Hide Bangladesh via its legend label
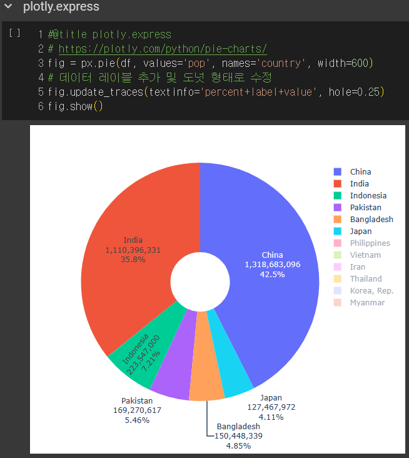 point(371,220)
